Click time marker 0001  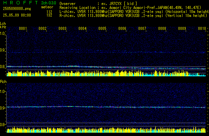coord(23,29)
